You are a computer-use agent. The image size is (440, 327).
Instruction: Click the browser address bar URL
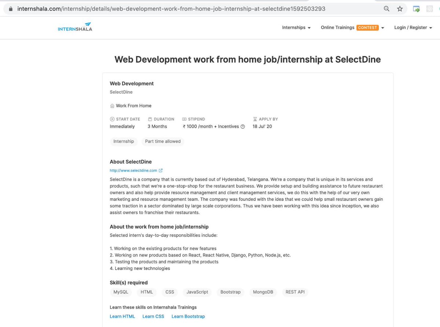tap(171, 9)
